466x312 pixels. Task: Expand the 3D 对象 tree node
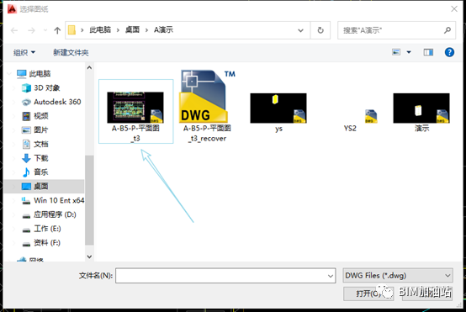[14, 87]
